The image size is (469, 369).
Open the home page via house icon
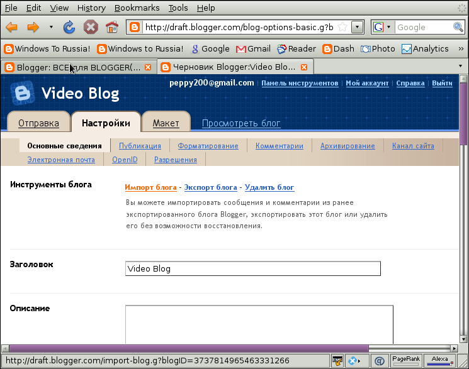(112, 27)
